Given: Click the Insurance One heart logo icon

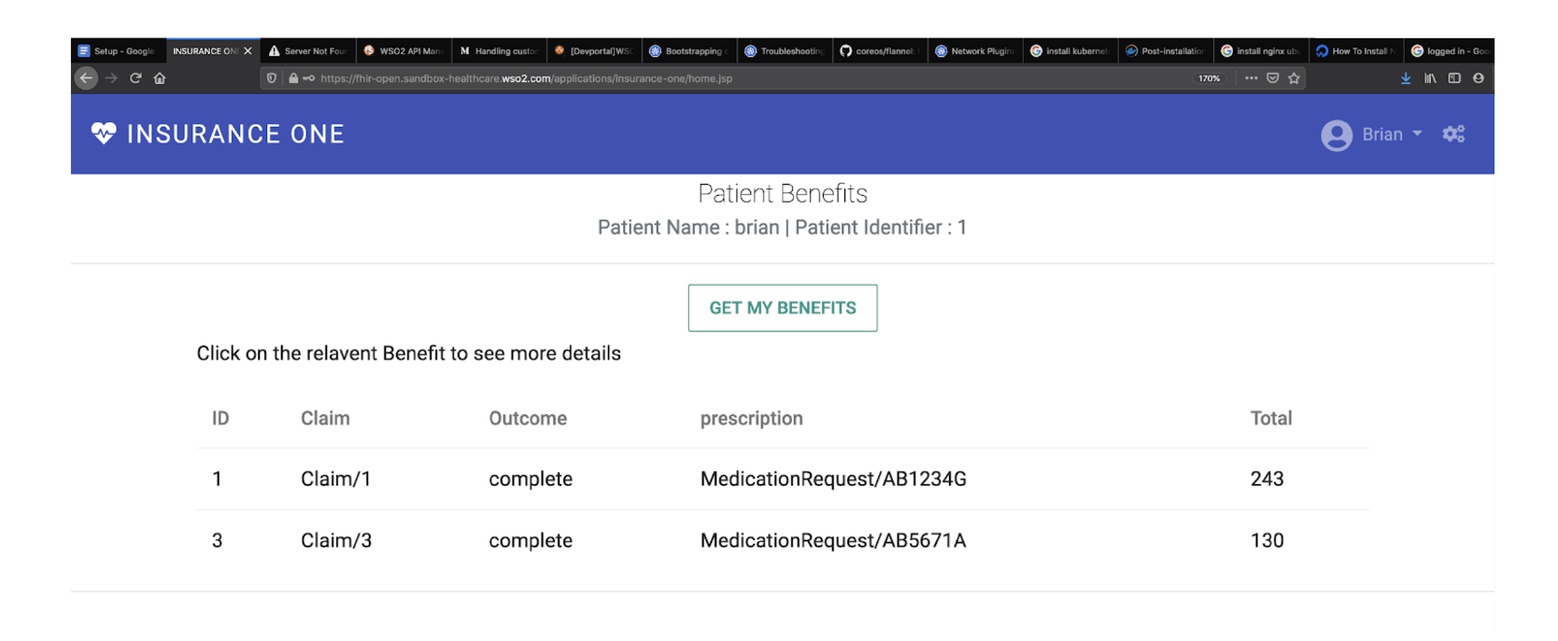Looking at the screenshot, I should (104, 133).
